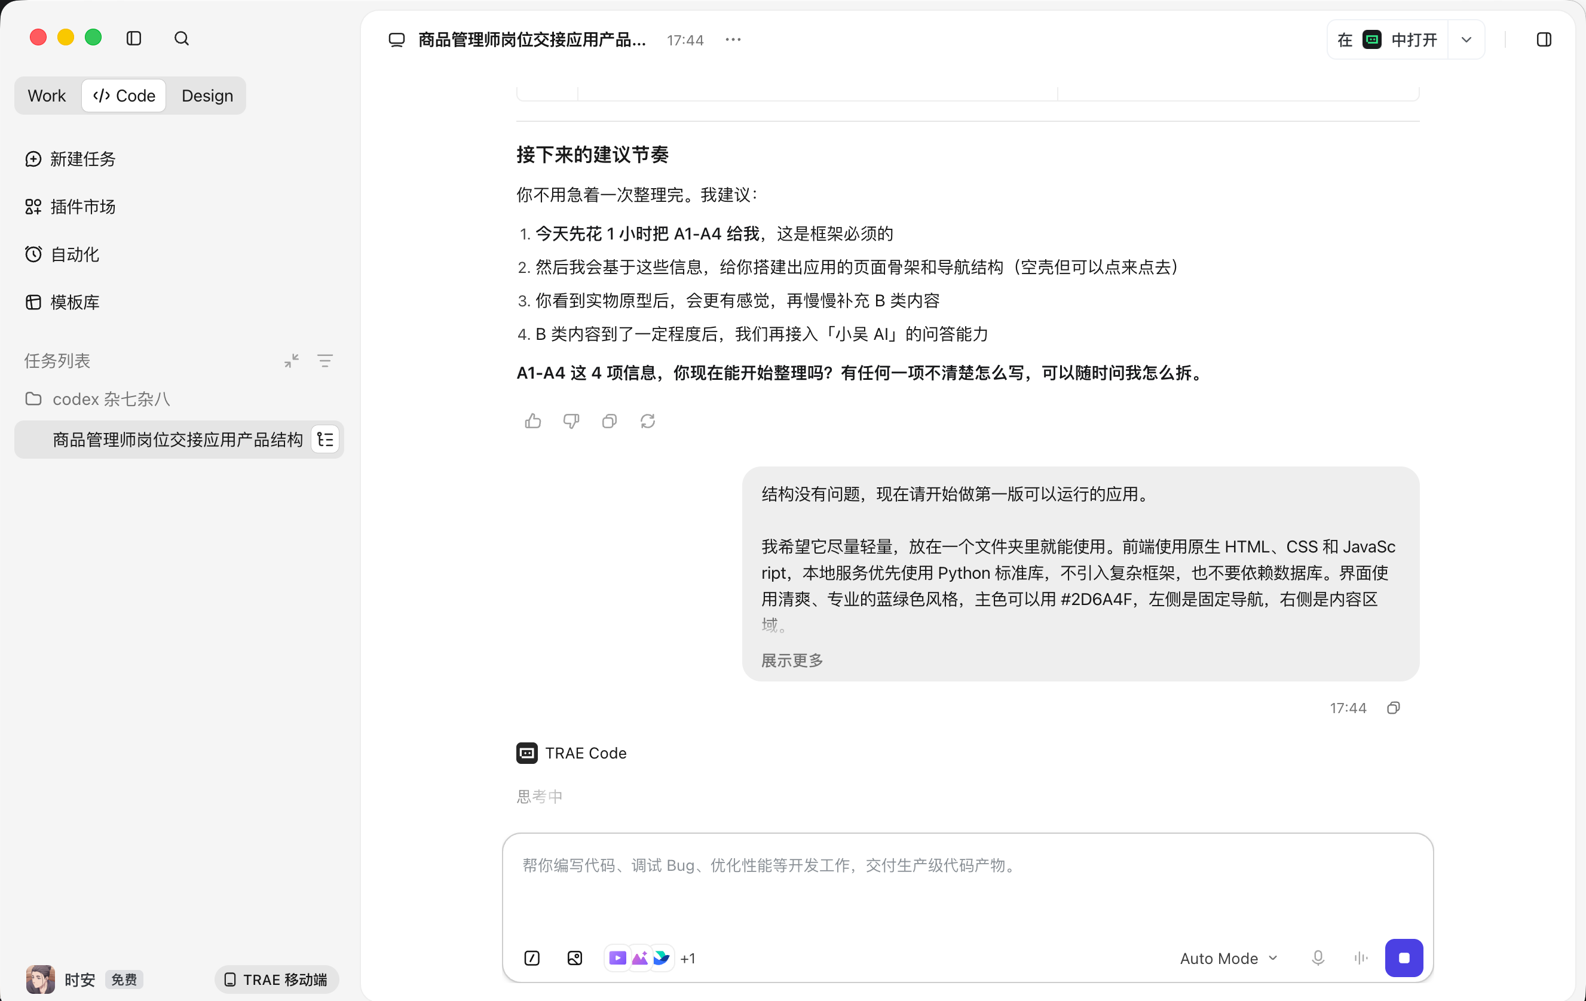Click the conversation title 商品管理师岗位交接应用产品...
Screen dimensions: 1586x1001
(532, 39)
